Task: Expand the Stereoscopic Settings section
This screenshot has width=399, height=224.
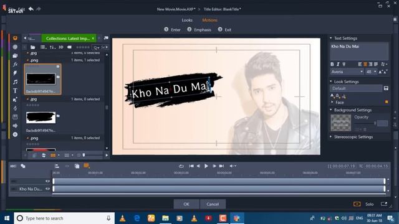Action: (x=331, y=137)
